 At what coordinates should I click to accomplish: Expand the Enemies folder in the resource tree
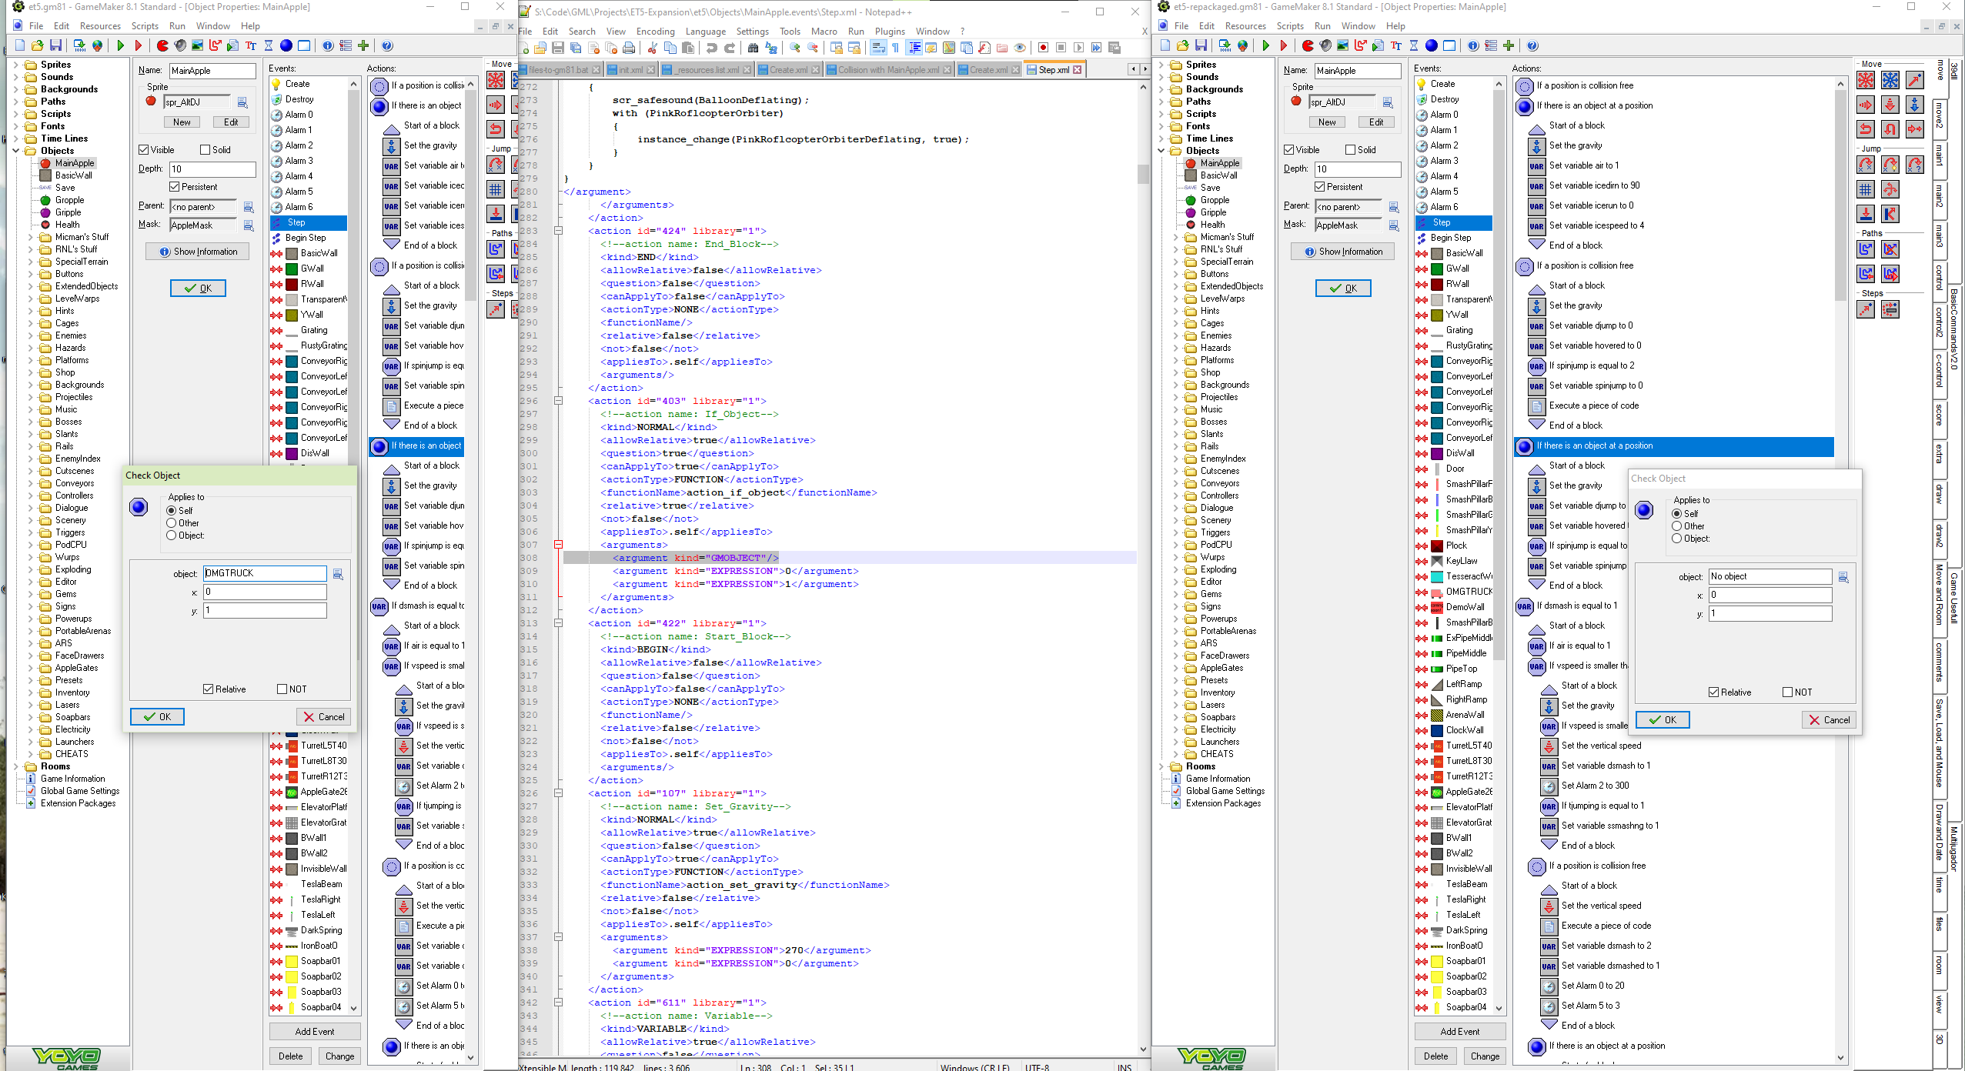click(x=31, y=335)
